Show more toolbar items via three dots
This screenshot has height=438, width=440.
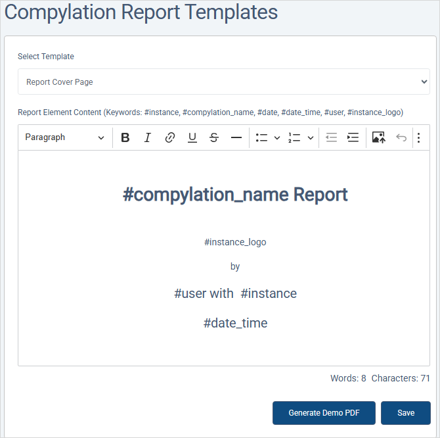click(419, 137)
